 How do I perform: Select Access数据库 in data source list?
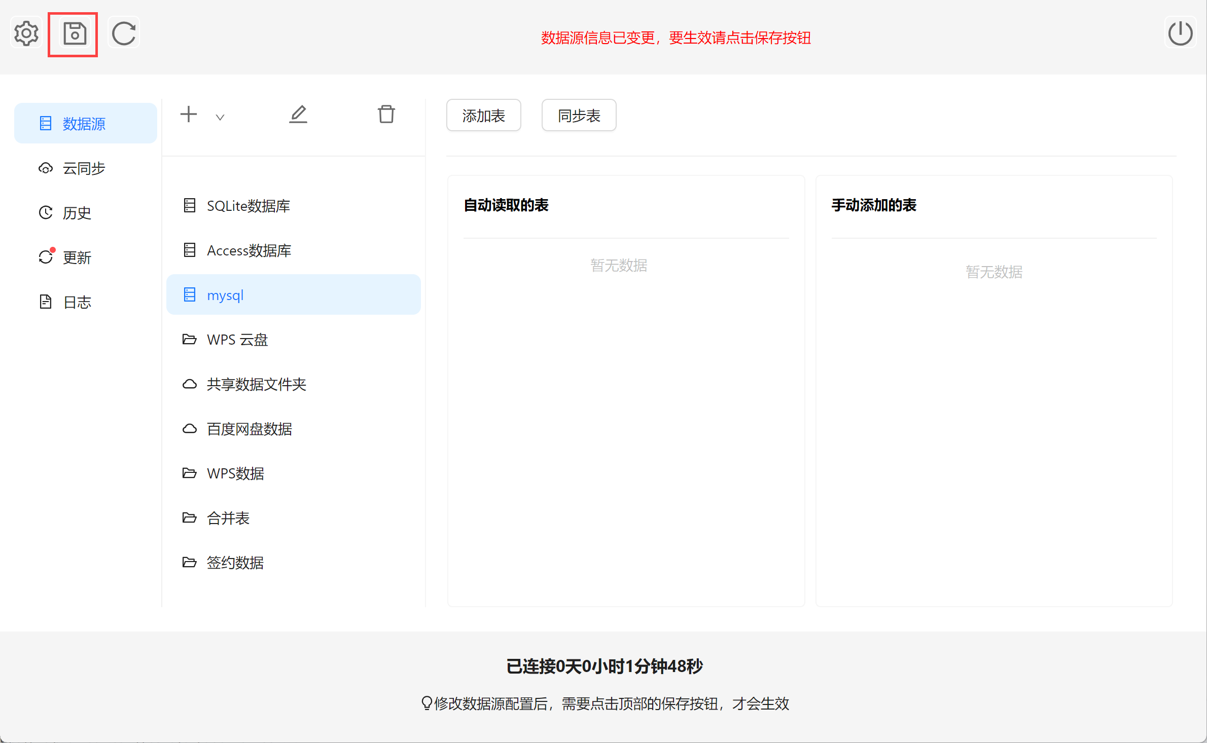(x=294, y=250)
